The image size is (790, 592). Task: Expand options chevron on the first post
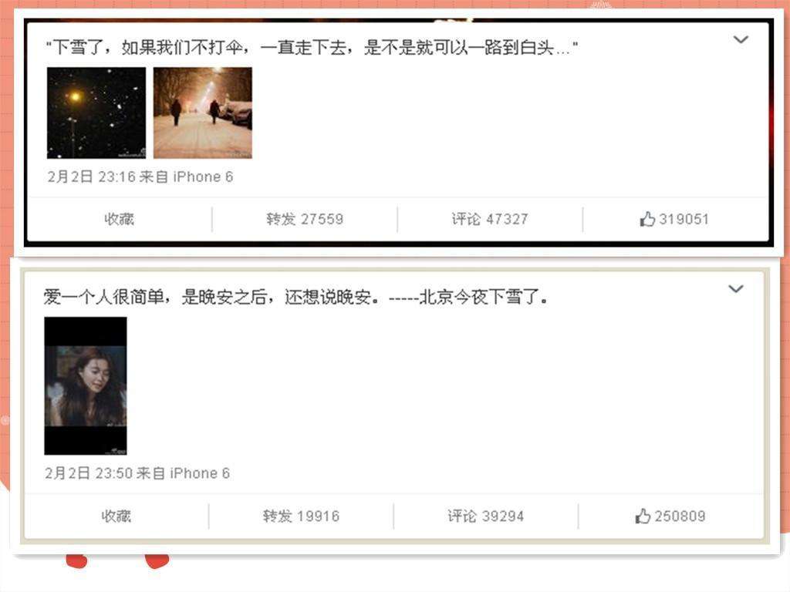[x=740, y=39]
